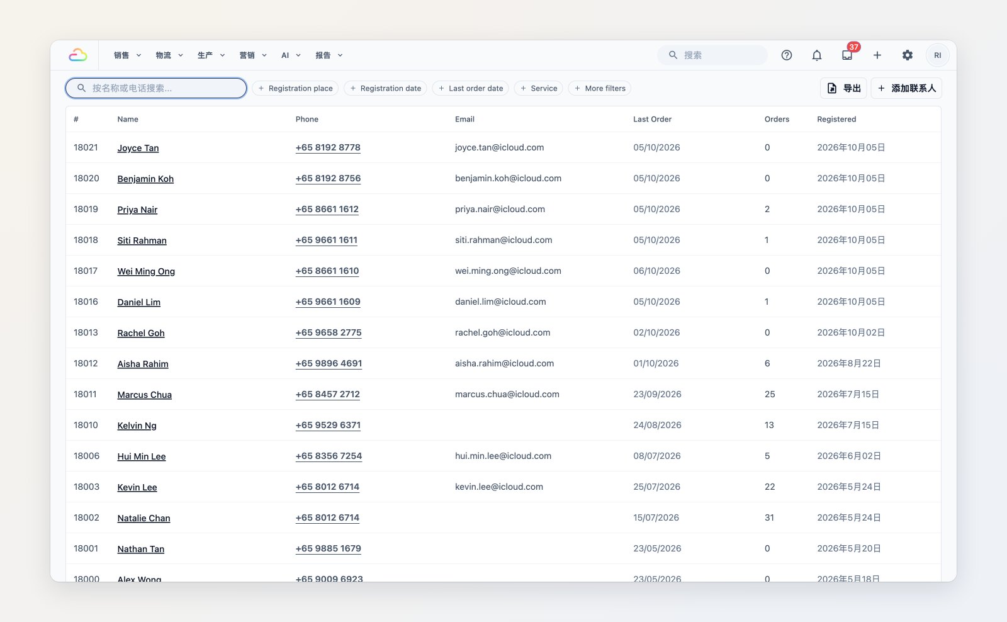This screenshot has height=622, width=1007.
Task: Click 添加联系人 add contact button
Action: pyautogui.click(x=906, y=88)
